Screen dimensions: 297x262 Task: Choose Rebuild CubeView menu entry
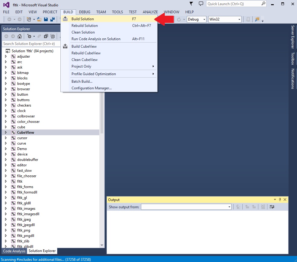(x=109, y=53)
